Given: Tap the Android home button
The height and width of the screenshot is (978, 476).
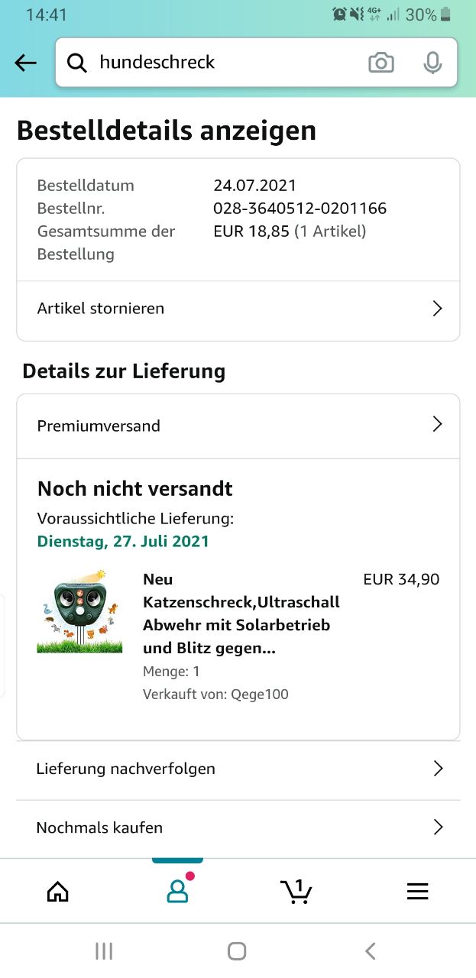Looking at the screenshot, I should pyautogui.click(x=237, y=950).
